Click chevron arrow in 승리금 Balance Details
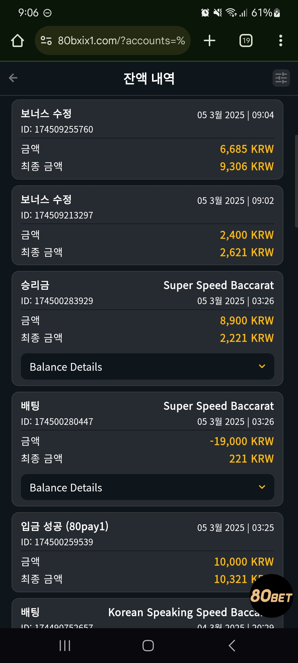The image size is (298, 663). pyautogui.click(x=262, y=366)
